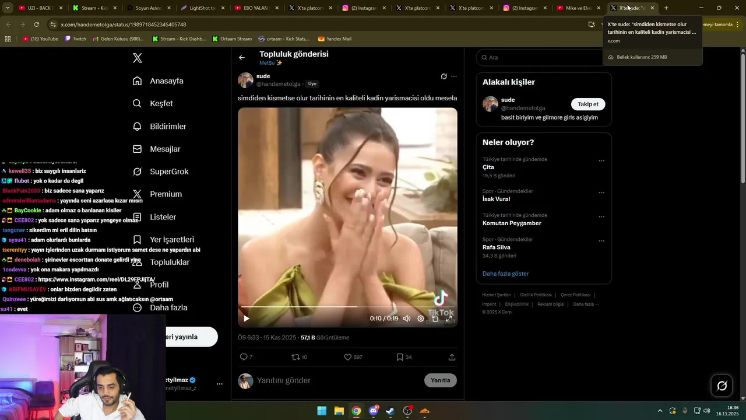The height and width of the screenshot is (420, 746).
Task: Open File Explorer from the taskbar
Action: point(339,411)
